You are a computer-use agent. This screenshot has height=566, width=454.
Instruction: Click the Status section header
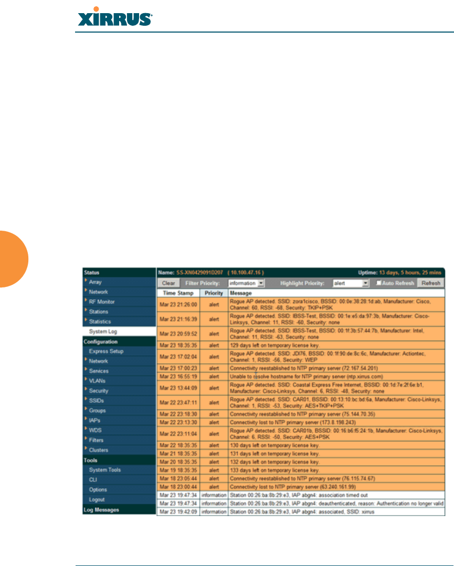pos(119,273)
